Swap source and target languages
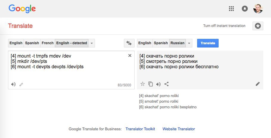Image resolution: width=271 pixels, height=138 pixels. [129, 43]
